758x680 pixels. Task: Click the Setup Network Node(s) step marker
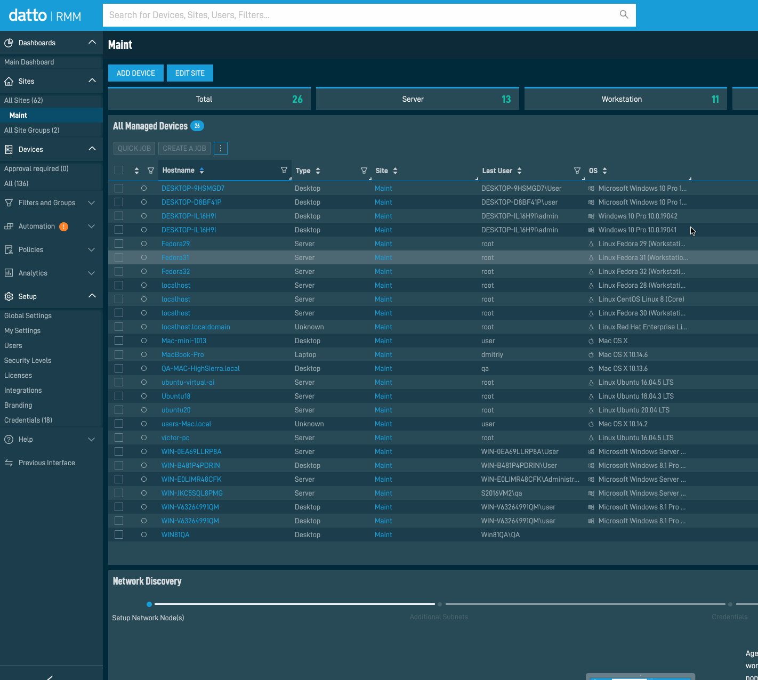(149, 604)
